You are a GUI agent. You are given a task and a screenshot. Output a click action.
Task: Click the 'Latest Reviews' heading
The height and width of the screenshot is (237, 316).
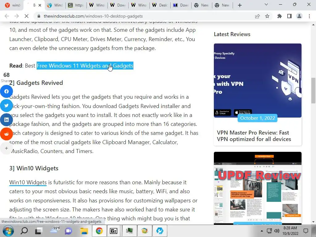pos(232,34)
